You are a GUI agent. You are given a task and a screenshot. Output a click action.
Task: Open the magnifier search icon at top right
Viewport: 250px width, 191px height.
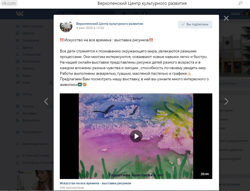(x=241, y=3)
